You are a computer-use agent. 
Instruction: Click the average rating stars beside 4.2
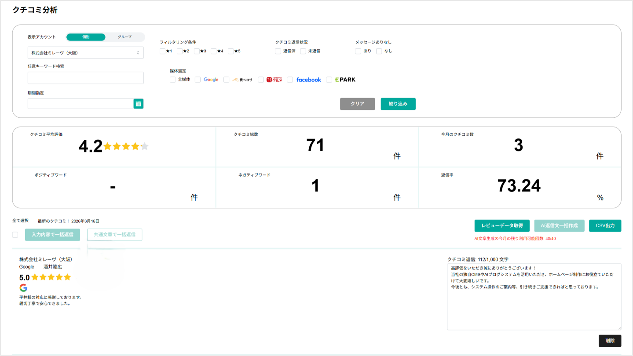126,146
